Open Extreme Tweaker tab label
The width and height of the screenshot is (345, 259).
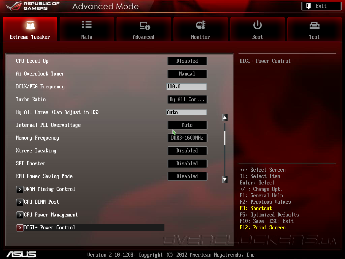(30, 37)
